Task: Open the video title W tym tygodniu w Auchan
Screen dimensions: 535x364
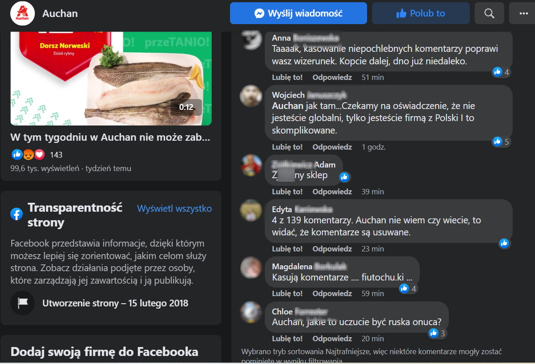Action: coord(110,137)
